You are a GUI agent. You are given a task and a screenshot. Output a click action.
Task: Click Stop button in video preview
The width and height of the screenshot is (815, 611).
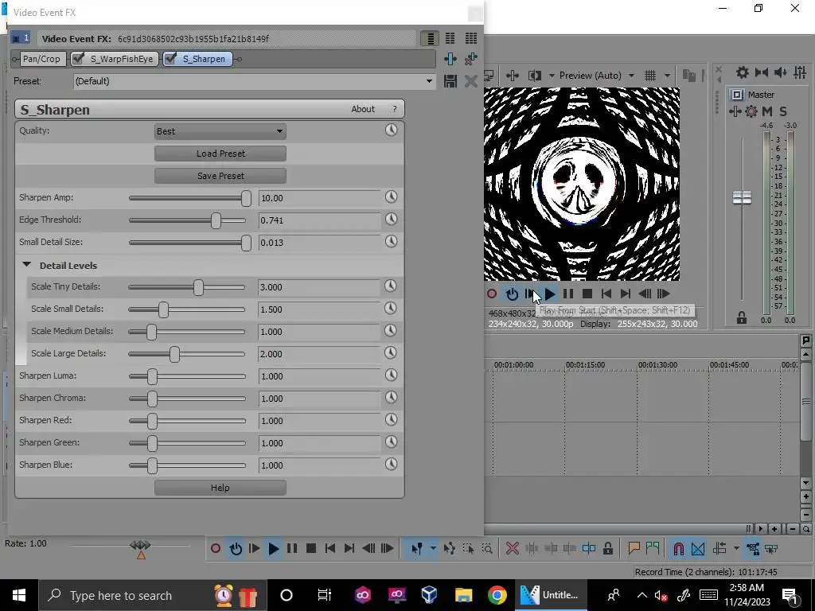587,294
